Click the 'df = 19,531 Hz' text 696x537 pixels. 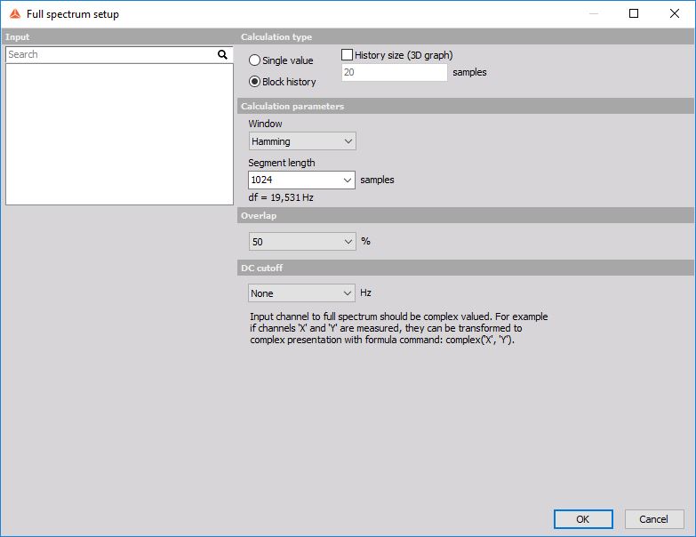click(281, 197)
